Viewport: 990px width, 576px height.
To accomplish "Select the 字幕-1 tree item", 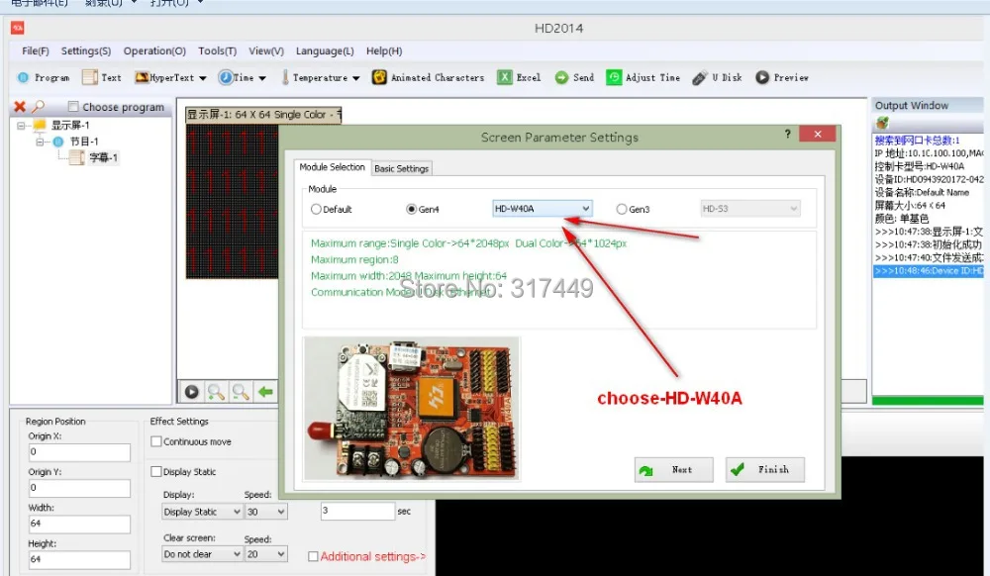I will 104,157.
